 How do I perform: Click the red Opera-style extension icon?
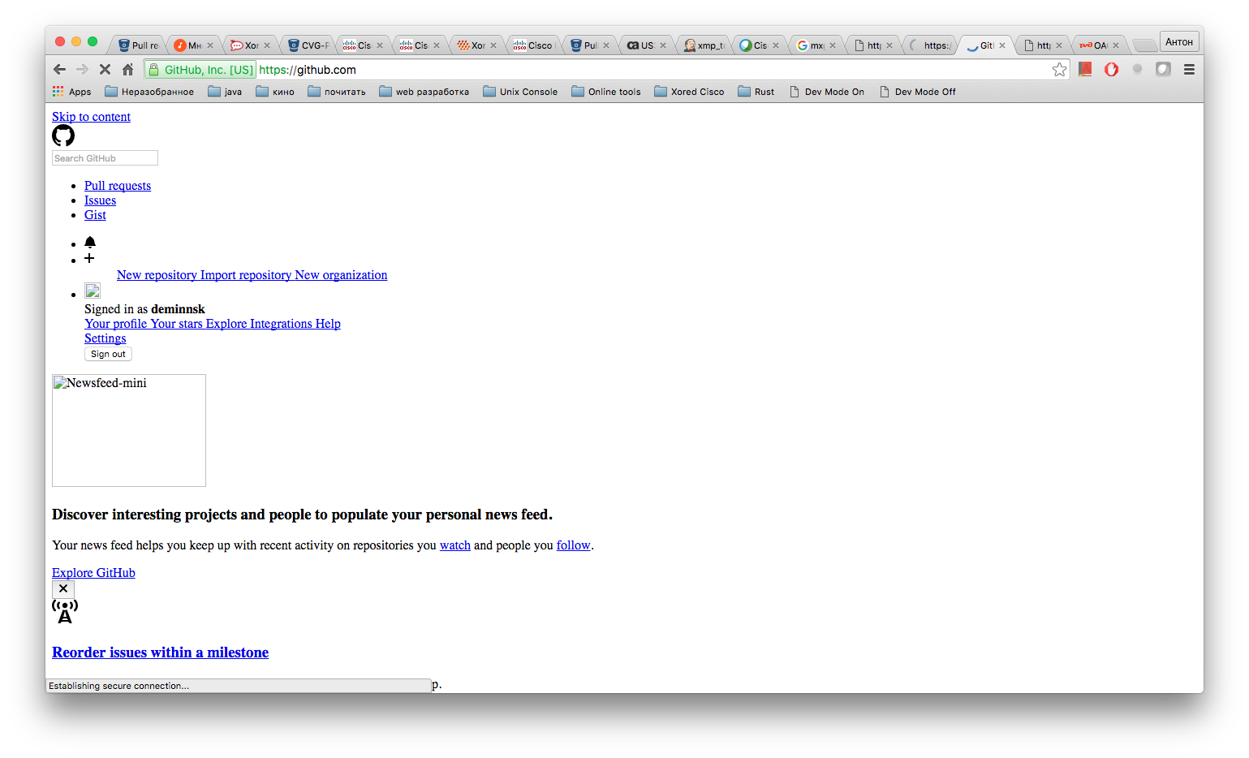(1111, 70)
